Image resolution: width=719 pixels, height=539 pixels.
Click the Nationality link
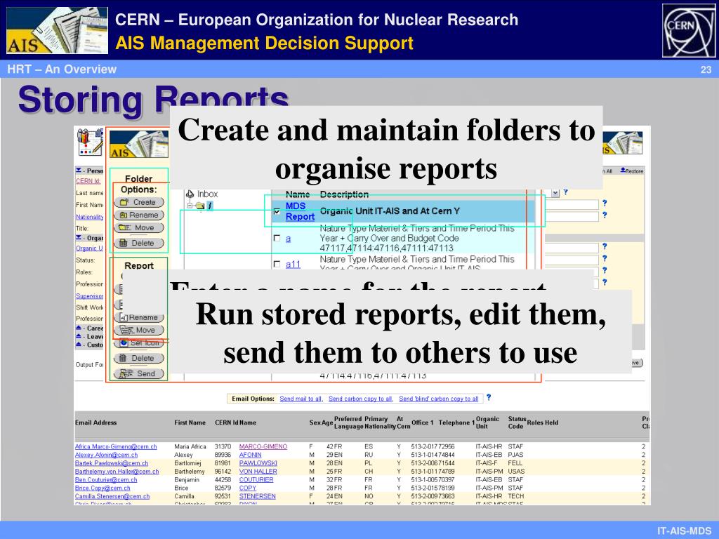89,217
